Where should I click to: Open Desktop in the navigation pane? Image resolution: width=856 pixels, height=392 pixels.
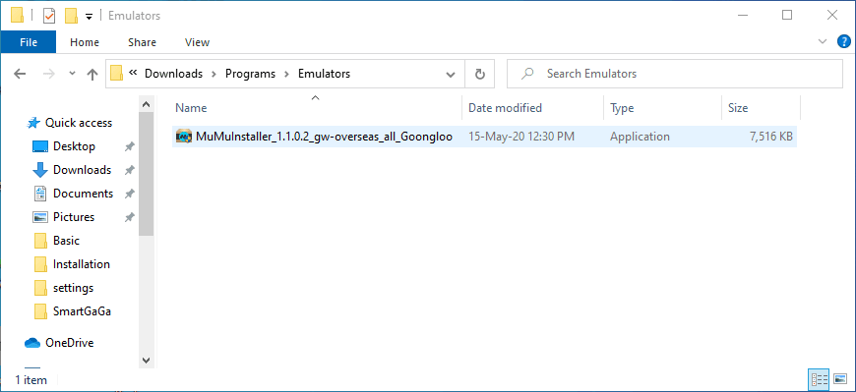(74, 146)
